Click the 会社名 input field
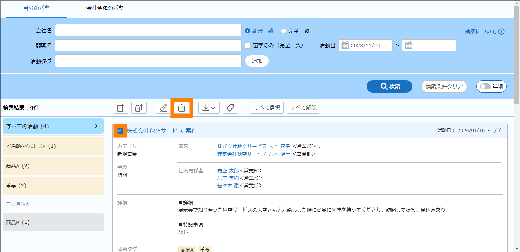The width and height of the screenshot is (520, 252). [148, 30]
